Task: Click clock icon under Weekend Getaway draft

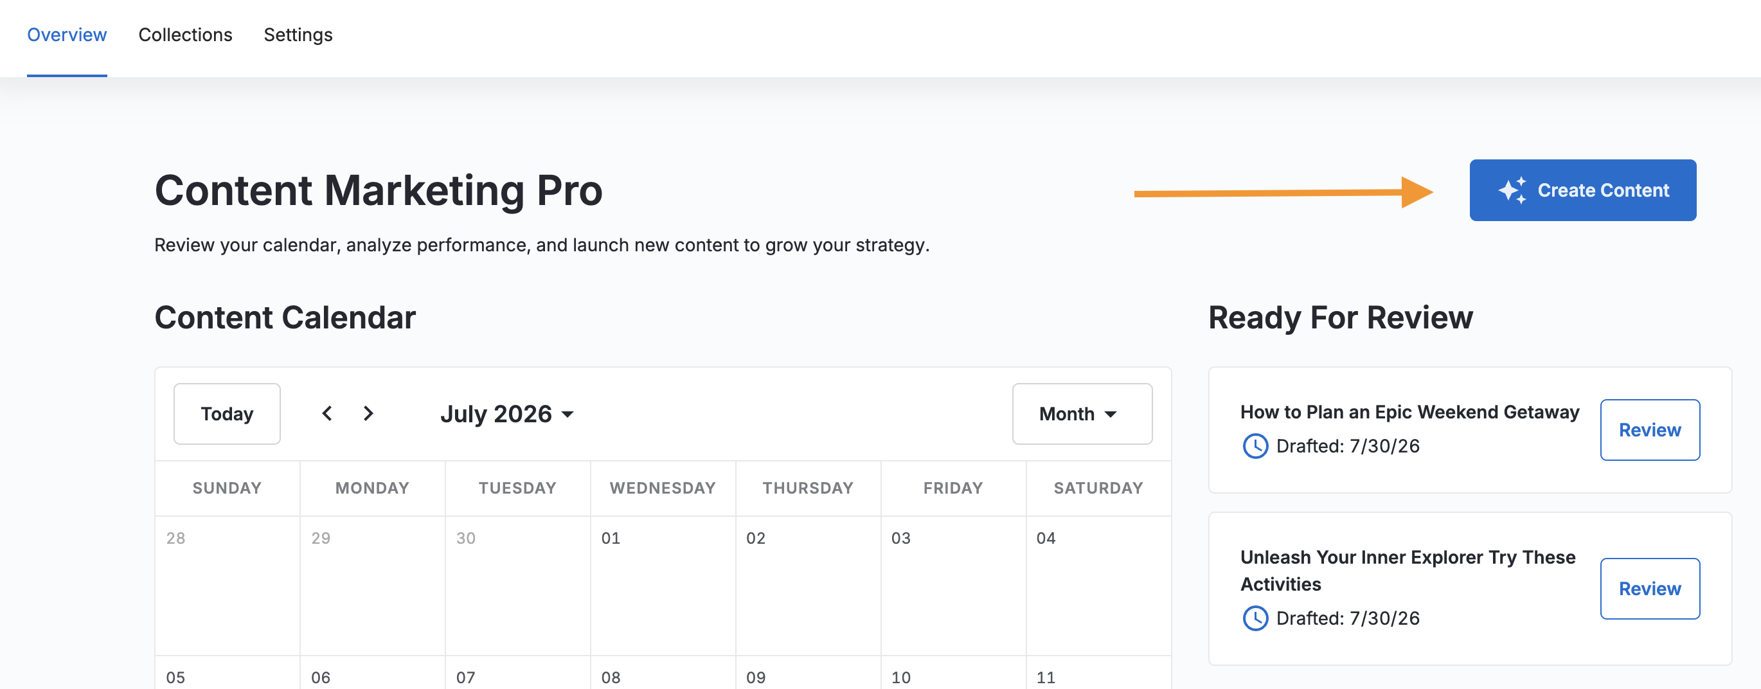Action: pos(1255,446)
